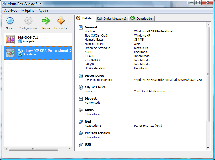This screenshot has width=215, height=160.
Task: Start the VM with Iniciar arrow
Action: 46,20
